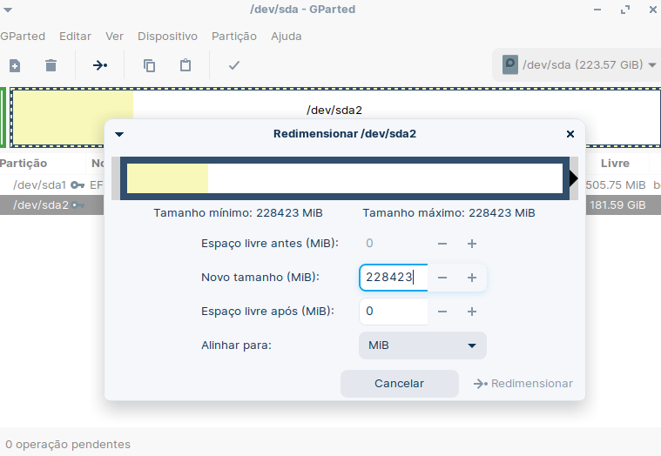Open the dialog window menu arrow
The image size is (661, 456).
119,134
